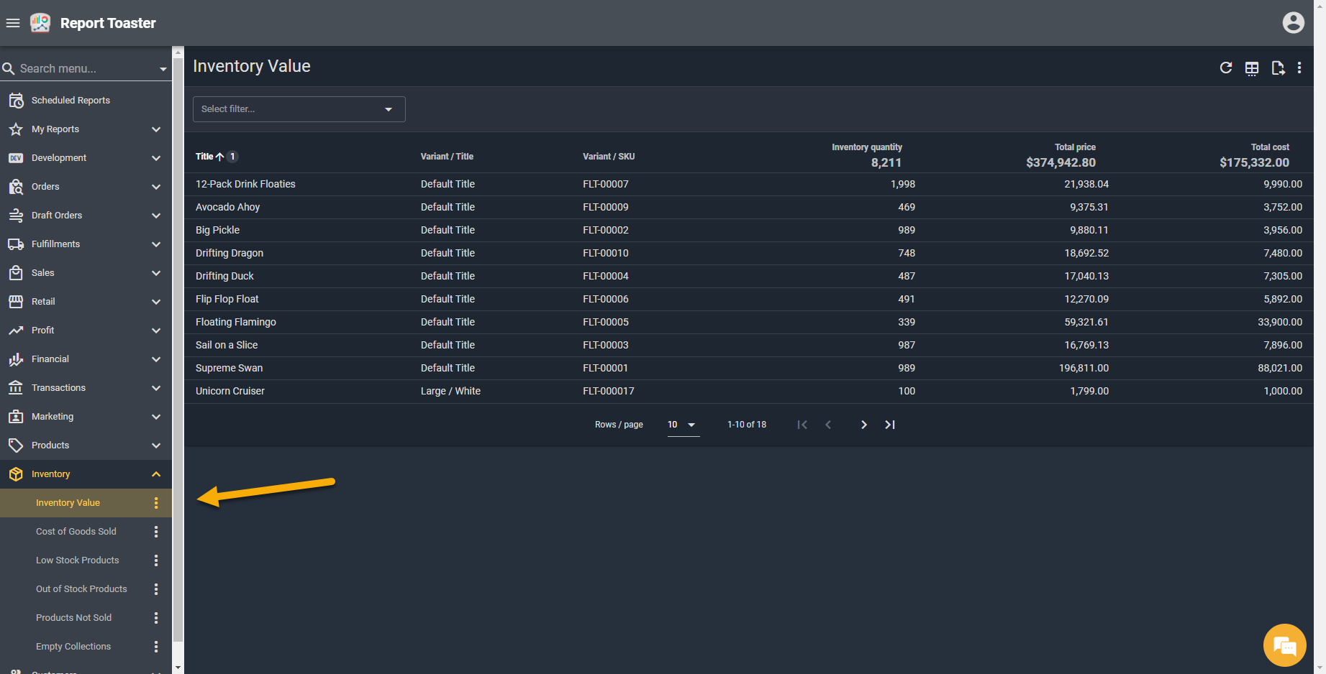Click the refresh report icon
Screen dimensions: 1326x674
click(x=1226, y=68)
